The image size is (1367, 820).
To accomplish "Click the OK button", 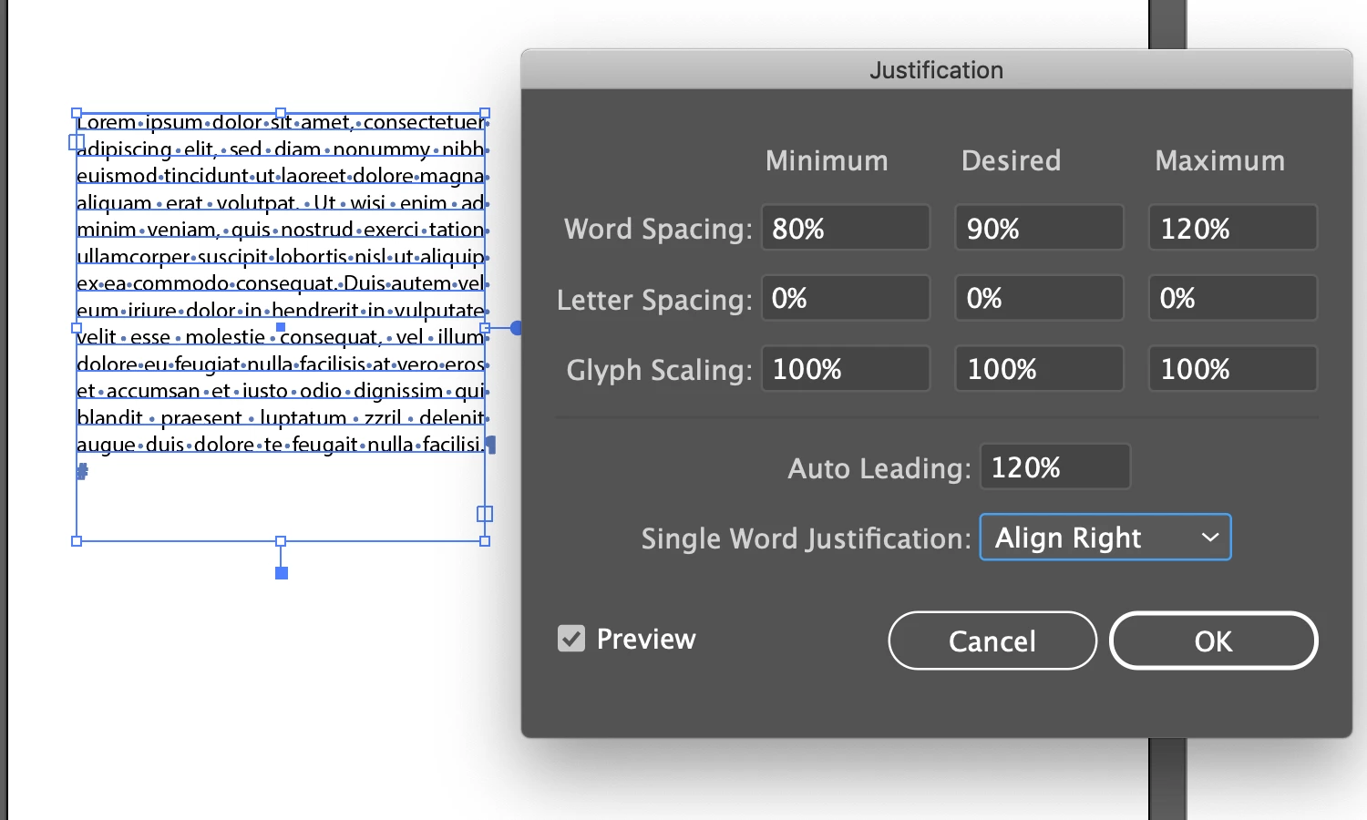I will tap(1213, 641).
